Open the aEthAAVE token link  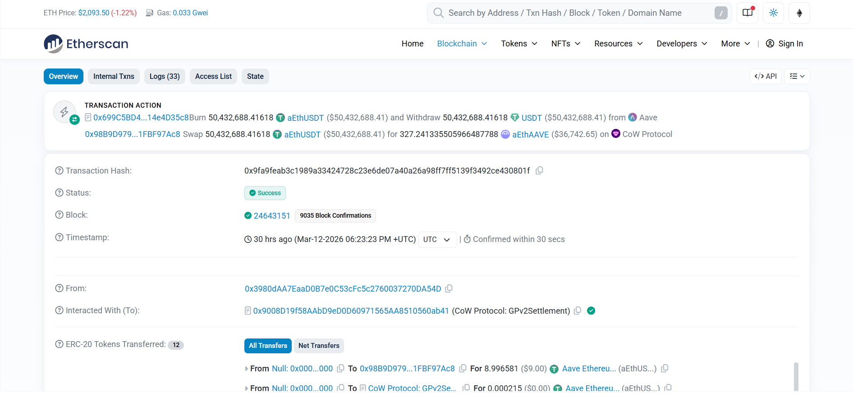coord(531,134)
